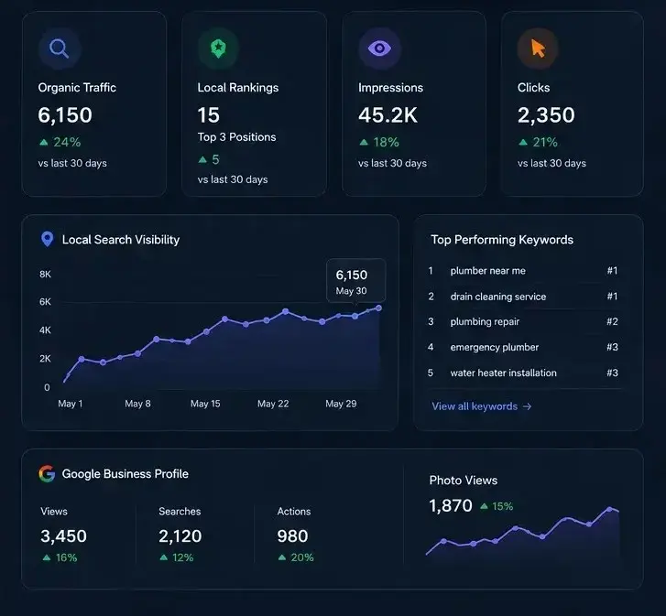Click the May 1 axis label
This screenshot has height=616, width=666.
pyautogui.click(x=71, y=404)
